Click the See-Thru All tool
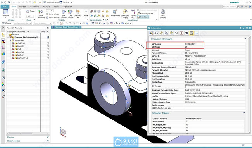252x148 pixels. (78, 14)
